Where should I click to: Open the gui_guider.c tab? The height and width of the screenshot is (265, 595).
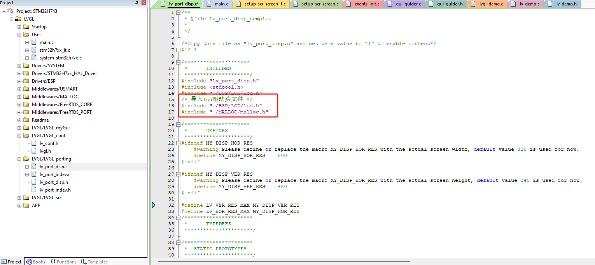tap(404, 4)
